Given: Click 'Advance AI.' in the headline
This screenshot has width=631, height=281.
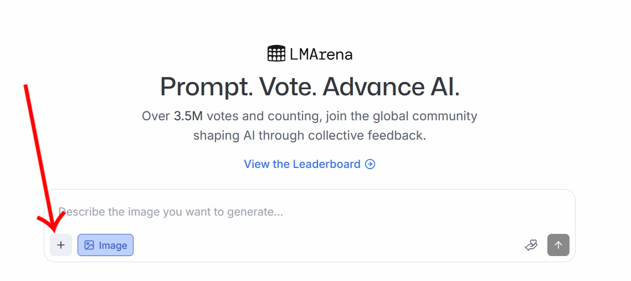Looking at the screenshot, I should tap(391, 86).
